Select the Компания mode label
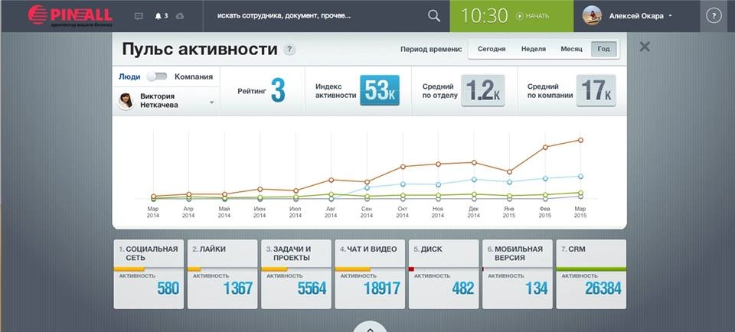This screenshot has width=735, height=332. (194, 76)
